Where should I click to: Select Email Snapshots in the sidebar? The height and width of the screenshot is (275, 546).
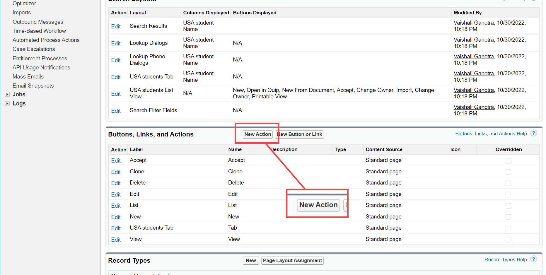(33, 86)
